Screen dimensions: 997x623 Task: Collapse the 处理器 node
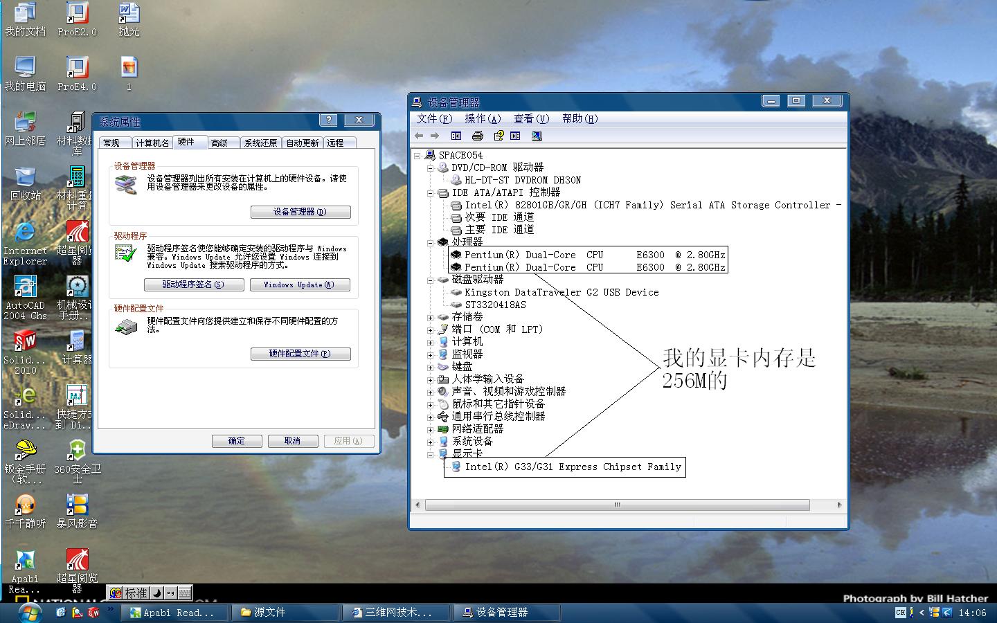point(430,242)
